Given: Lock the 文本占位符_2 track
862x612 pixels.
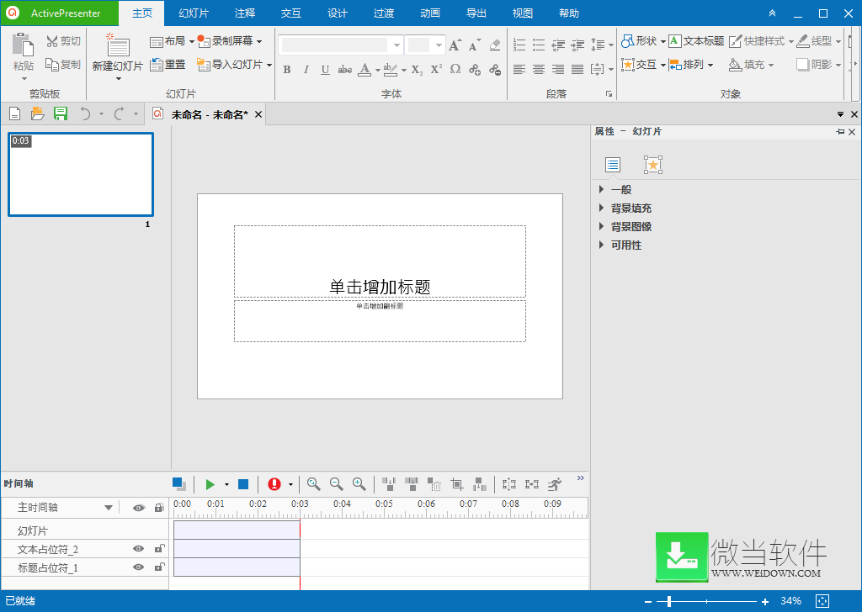Looking at the screenshot, I should 159,548.
